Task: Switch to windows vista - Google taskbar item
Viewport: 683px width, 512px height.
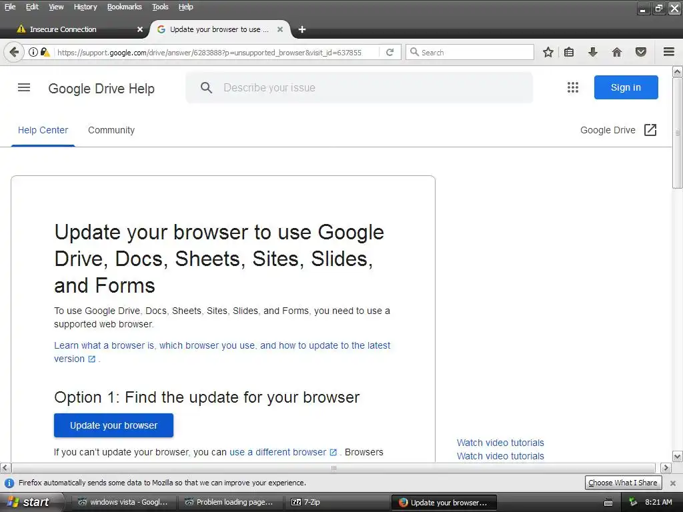Action: coord(125,502)
